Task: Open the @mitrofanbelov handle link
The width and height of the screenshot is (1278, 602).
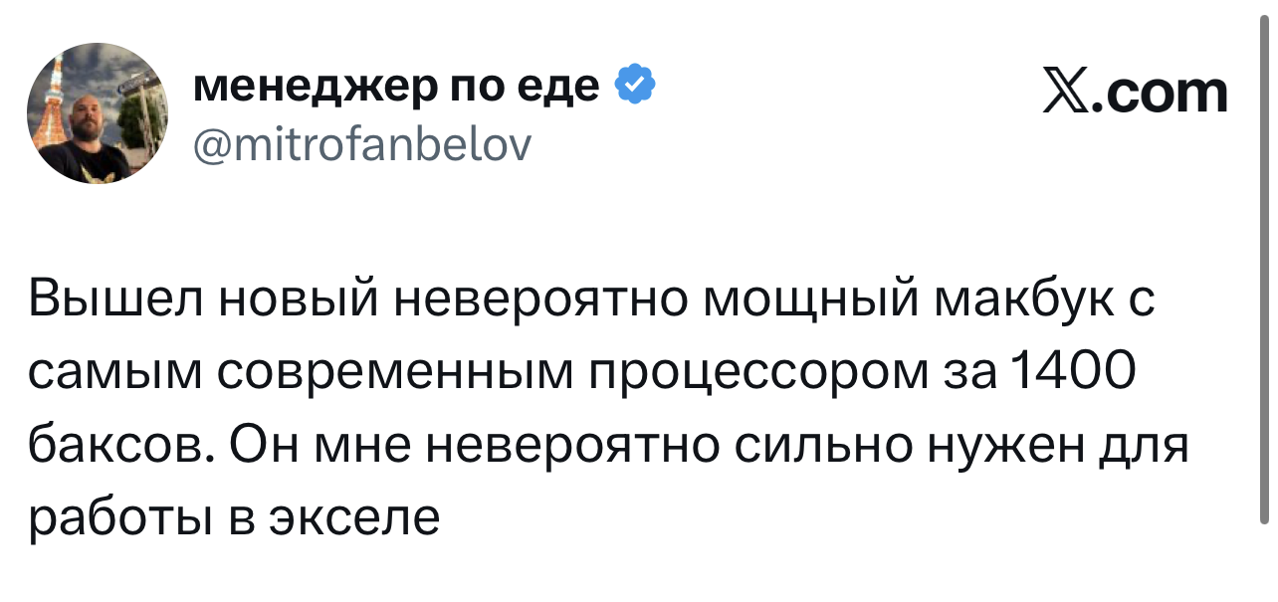Action: pyautogui.click(x=361, y=146)
